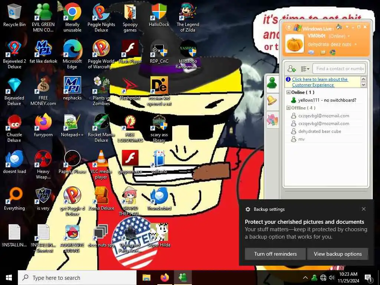Click the Add a contact icon
This screenshot has width=380, height=285.
[x=291, y=69]
